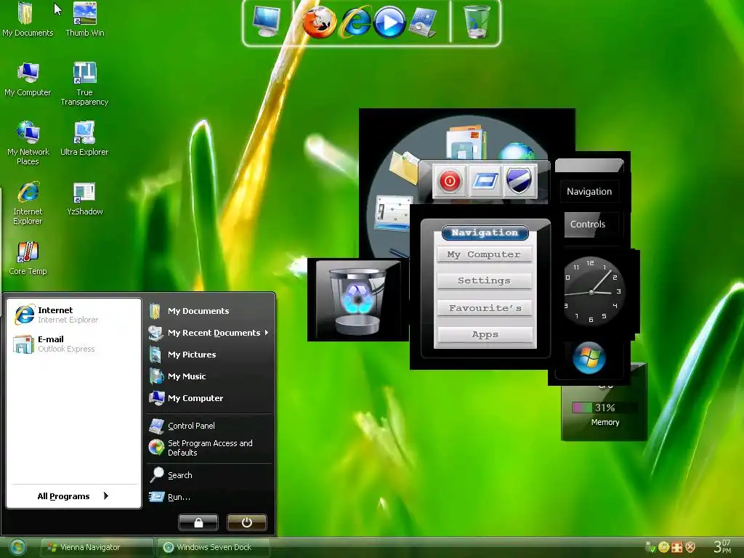Open the mail documents icon in the circular widget
Image resolution: width=744 pixels, height=558 pixels.
[466, 142]
